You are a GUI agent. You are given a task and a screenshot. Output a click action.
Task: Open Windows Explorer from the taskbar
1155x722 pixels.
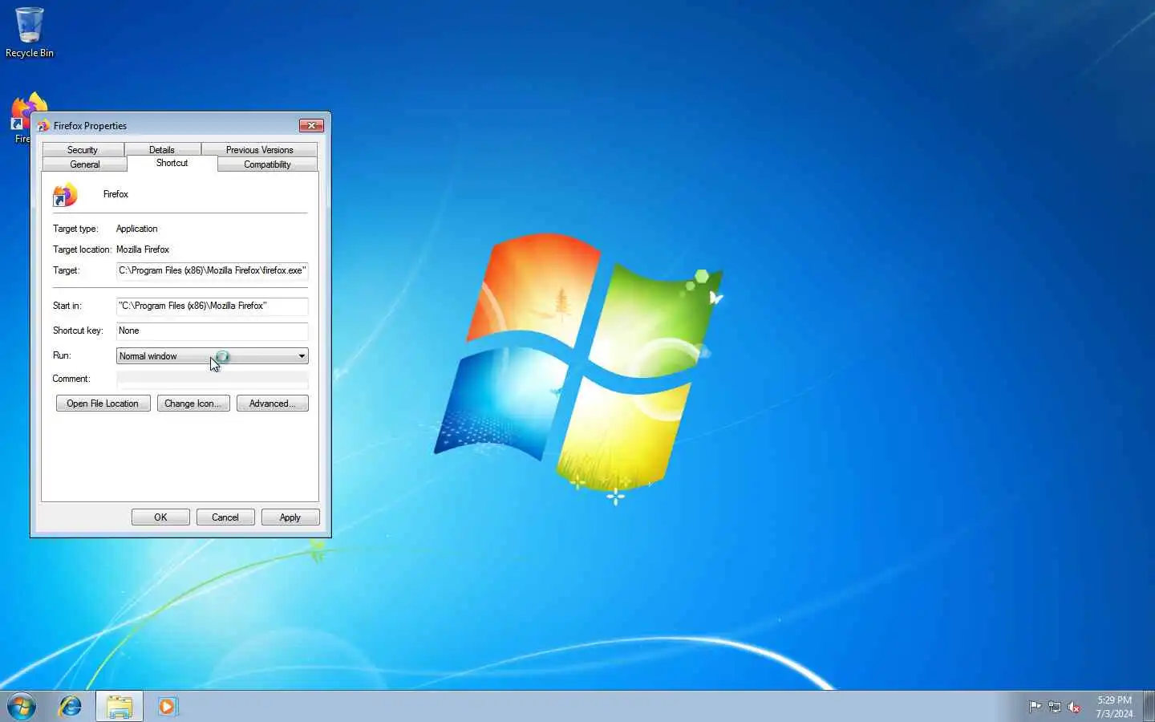coord(120,707)
